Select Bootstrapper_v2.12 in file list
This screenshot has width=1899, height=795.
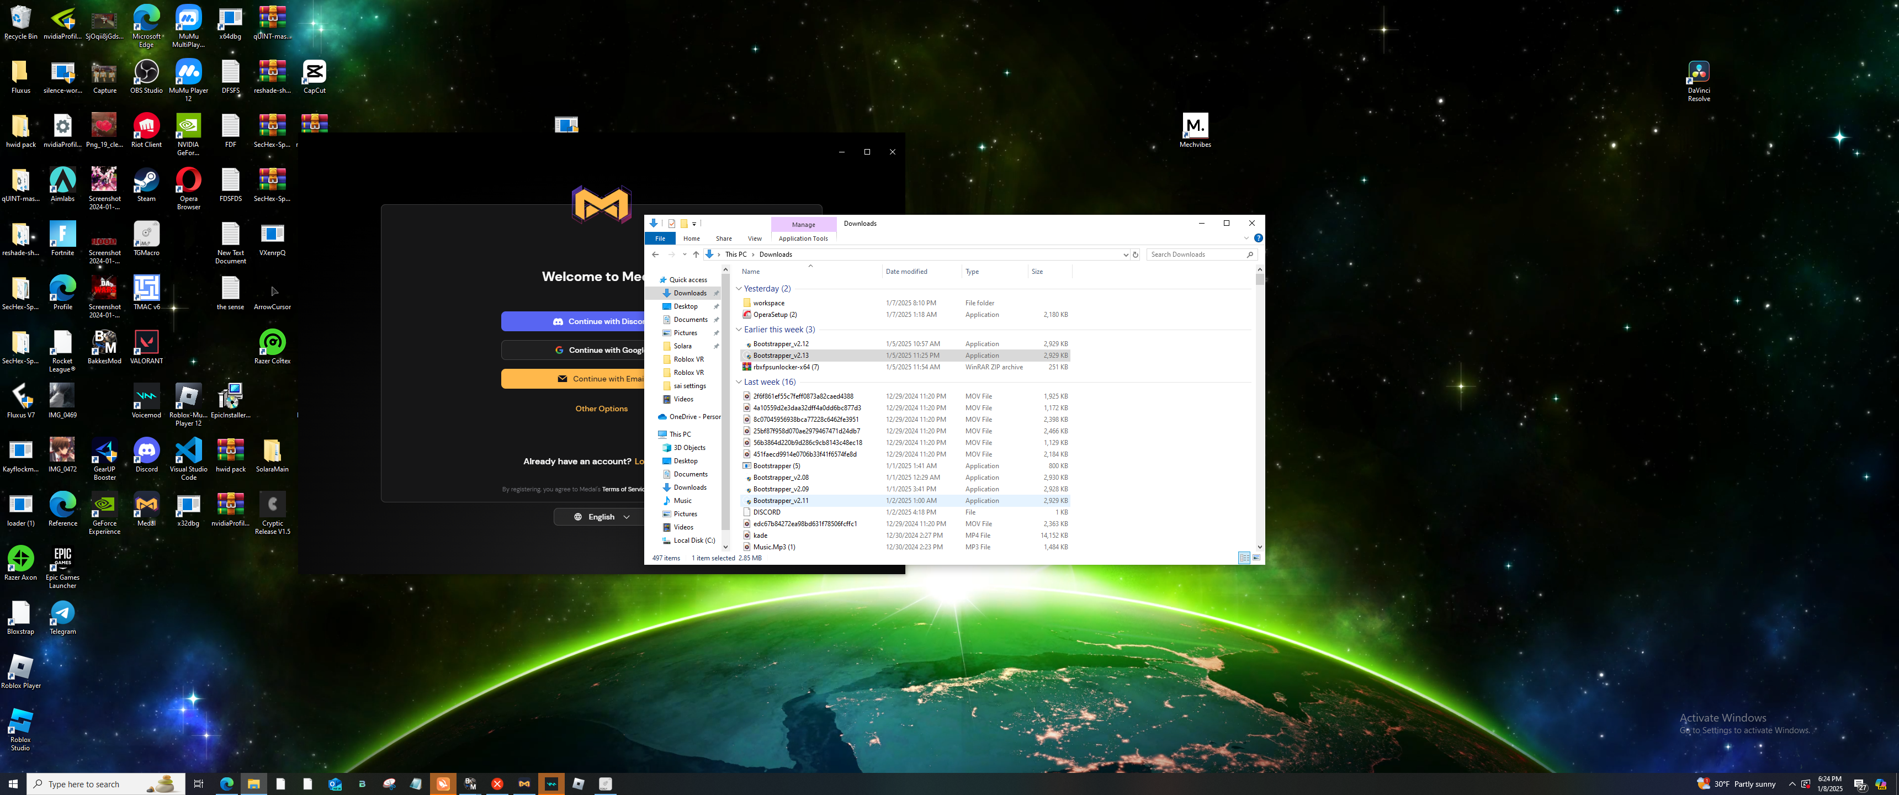(780, 343)
